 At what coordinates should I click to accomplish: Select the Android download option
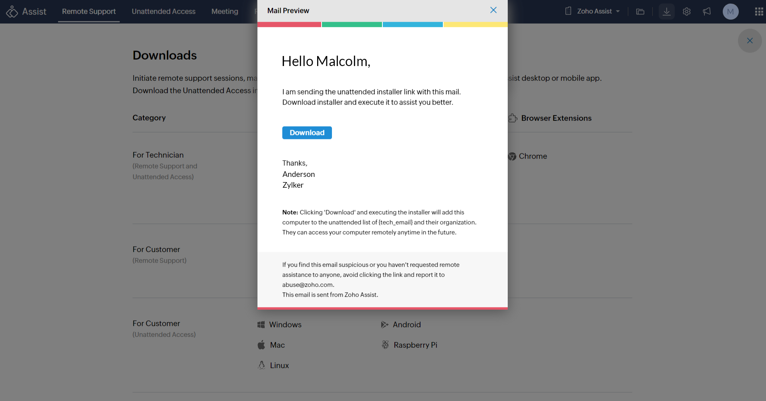point(406,325)
